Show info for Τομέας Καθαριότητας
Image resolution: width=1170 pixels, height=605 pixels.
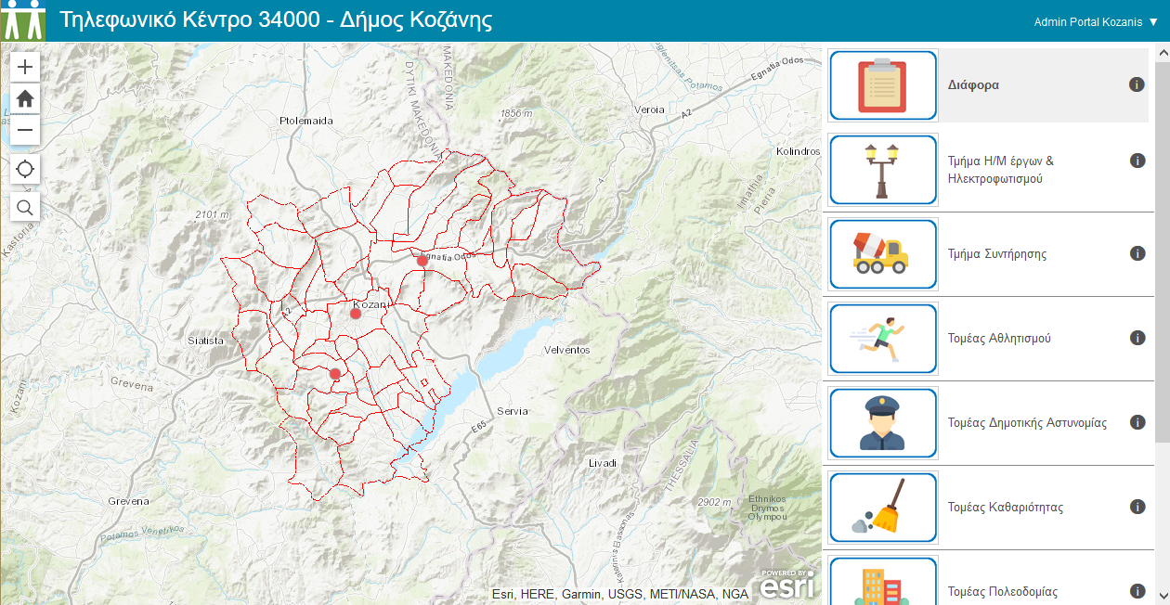pos(1137,507)
